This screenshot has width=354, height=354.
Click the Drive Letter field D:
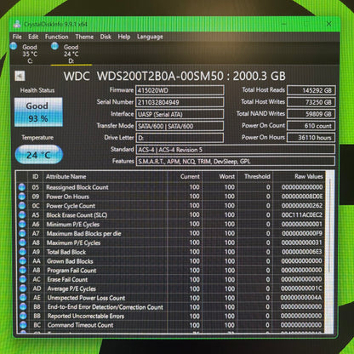[180, 138]
